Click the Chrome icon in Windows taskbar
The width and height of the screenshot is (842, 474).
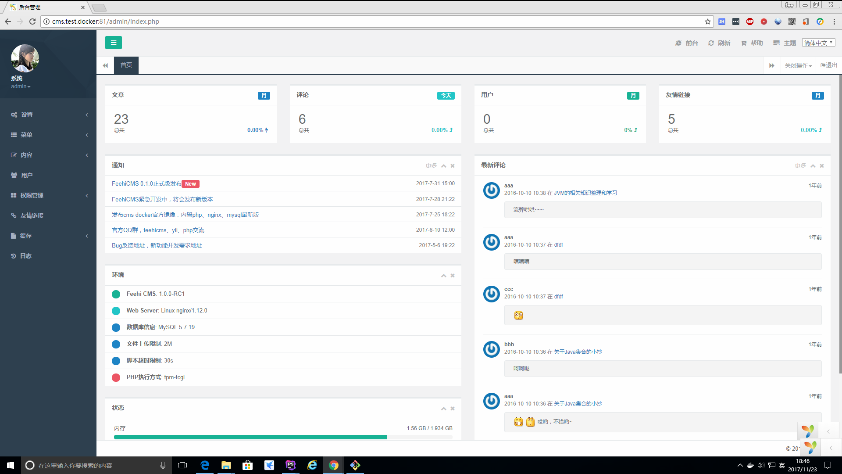pos(334,465)
